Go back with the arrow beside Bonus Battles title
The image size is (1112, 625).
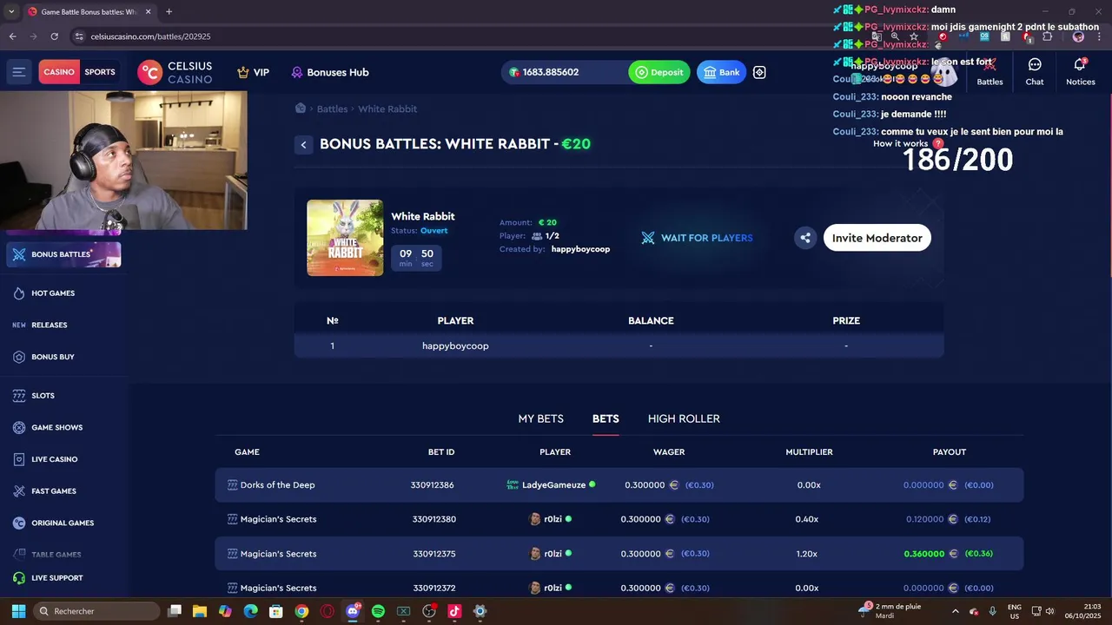303,145
